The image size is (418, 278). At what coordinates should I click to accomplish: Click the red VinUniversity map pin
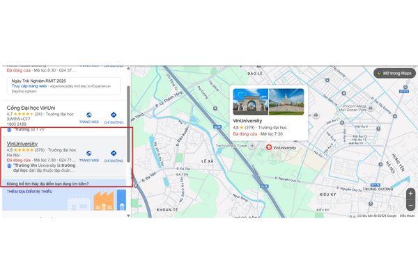(269, 147)
